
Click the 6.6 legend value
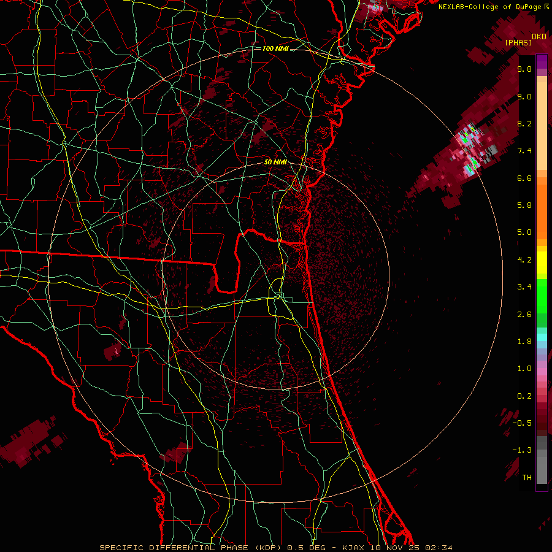[x=524, y=178]
